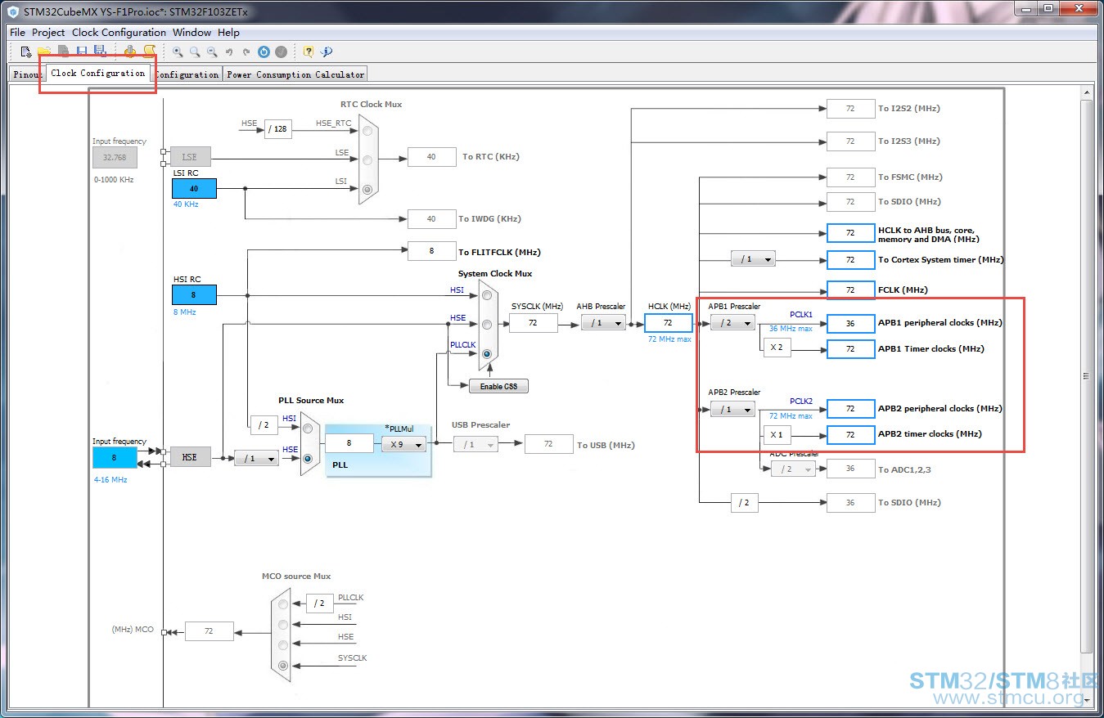
Task: Click the Open Project folder icon
Action: coord(44,52)
